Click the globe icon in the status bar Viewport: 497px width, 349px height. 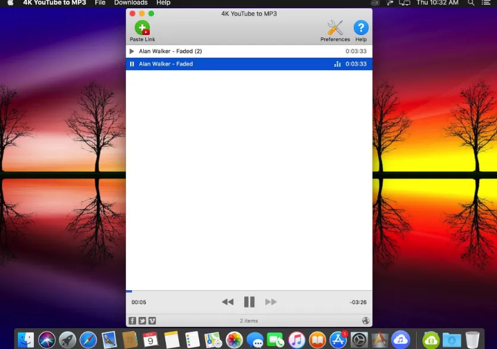click(x=366, y=321)
